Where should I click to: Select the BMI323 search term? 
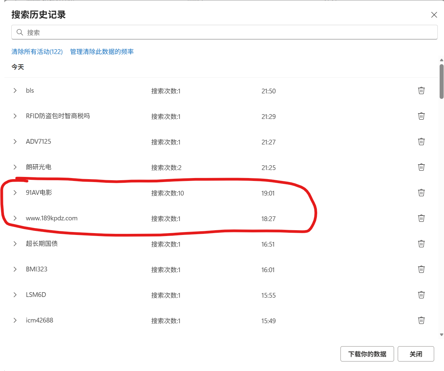point(36,269)
